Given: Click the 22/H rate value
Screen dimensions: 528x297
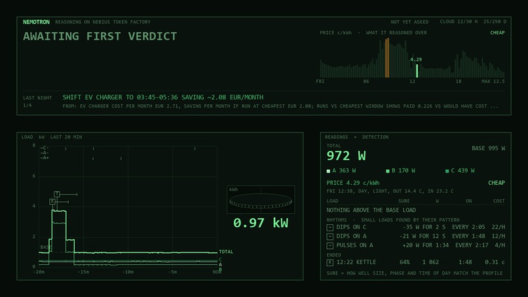Looking at the screenshot, I should (x=498, y=228).
